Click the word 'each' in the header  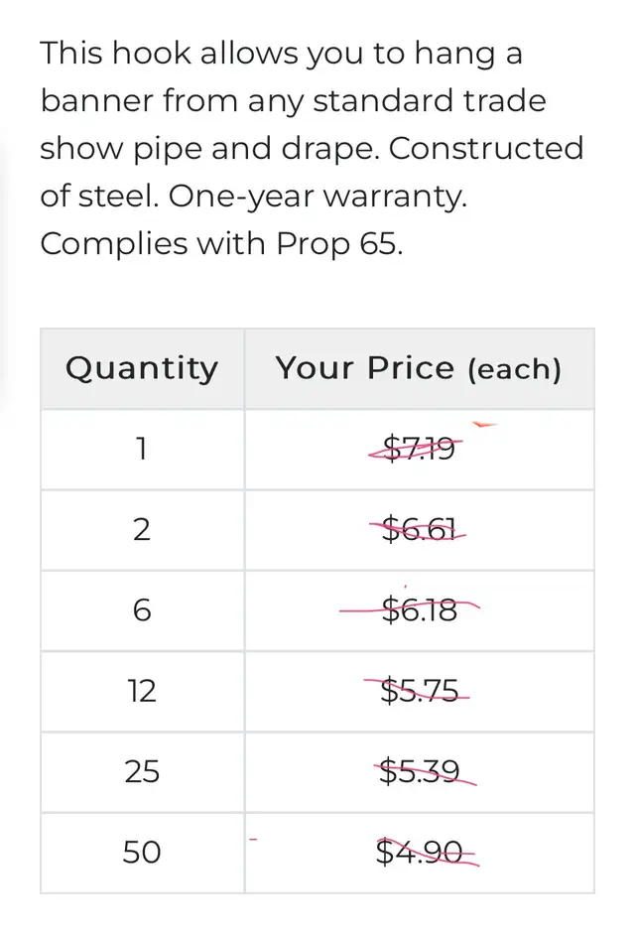coord(514,369)
